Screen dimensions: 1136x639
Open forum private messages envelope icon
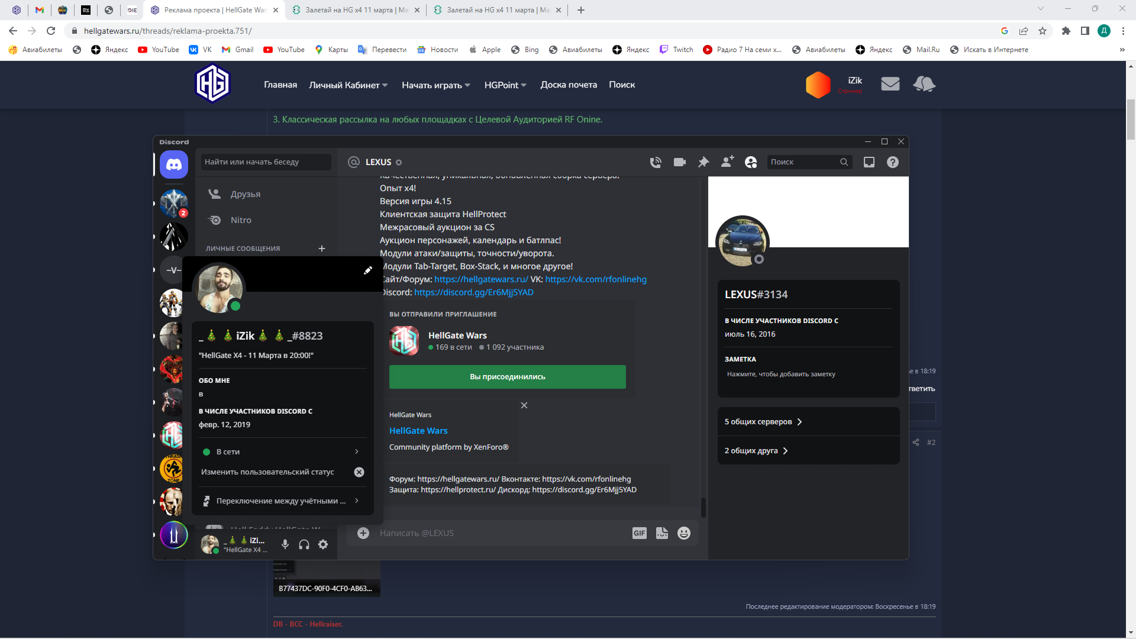tap(890, 84)
